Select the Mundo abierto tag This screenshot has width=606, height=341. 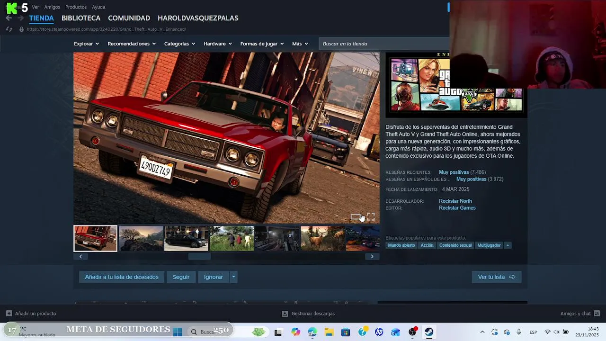(x=401, y=245)
